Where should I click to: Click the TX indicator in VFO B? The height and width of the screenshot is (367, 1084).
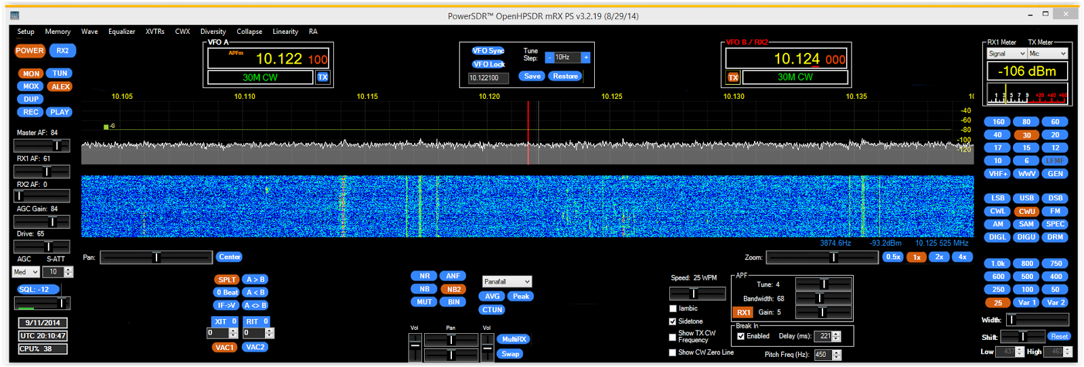733,77
